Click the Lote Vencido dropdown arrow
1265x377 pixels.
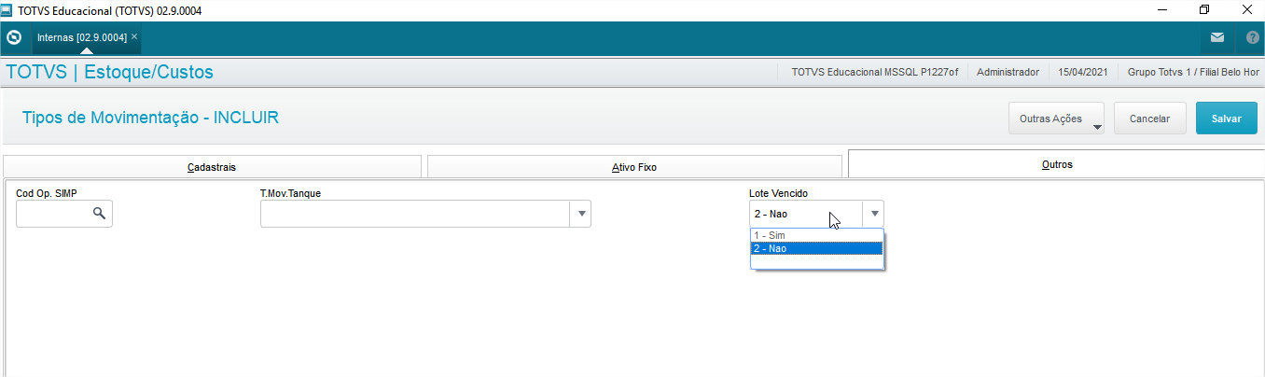coord(874,214)
